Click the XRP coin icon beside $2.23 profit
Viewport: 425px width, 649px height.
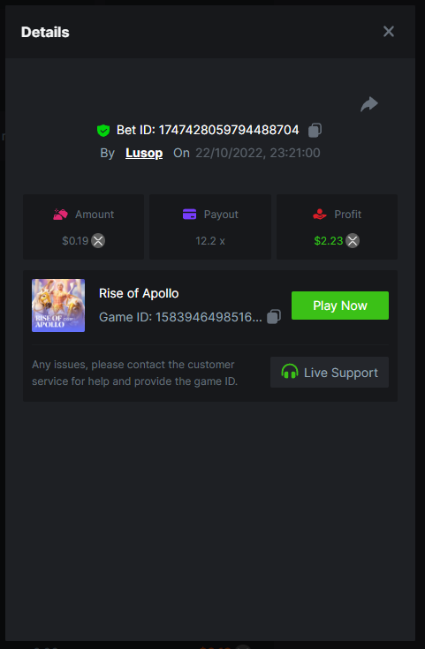coord(353,240)
